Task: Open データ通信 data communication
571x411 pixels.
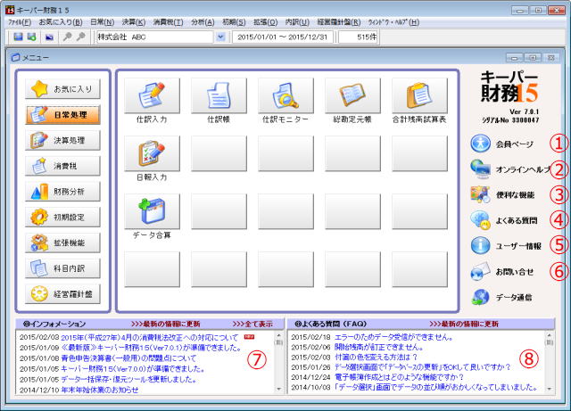Action: click(501, 297)
